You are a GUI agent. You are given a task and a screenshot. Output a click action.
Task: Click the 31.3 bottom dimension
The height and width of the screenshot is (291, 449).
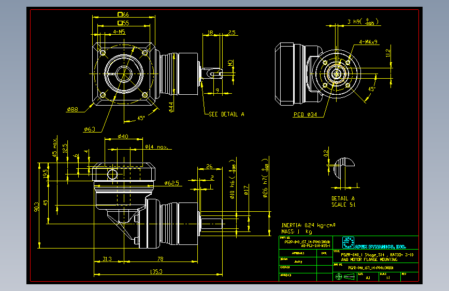click(107, 259)
